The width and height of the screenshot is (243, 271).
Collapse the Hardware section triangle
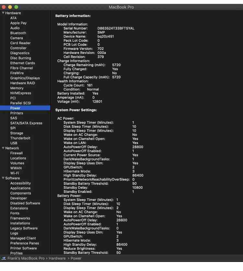pos(3,13)
